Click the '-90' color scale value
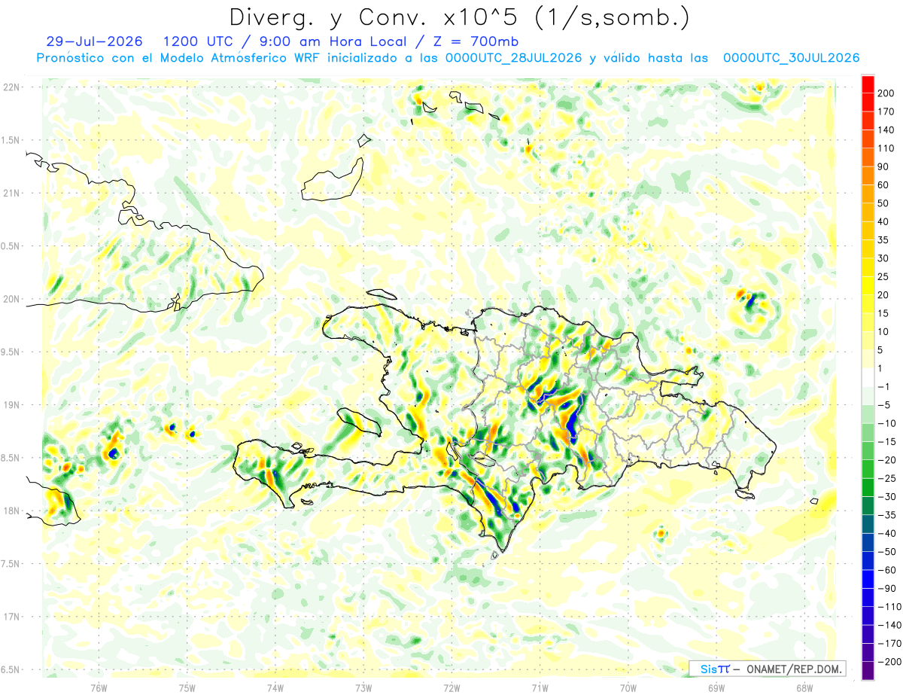 tap(886, 588)
